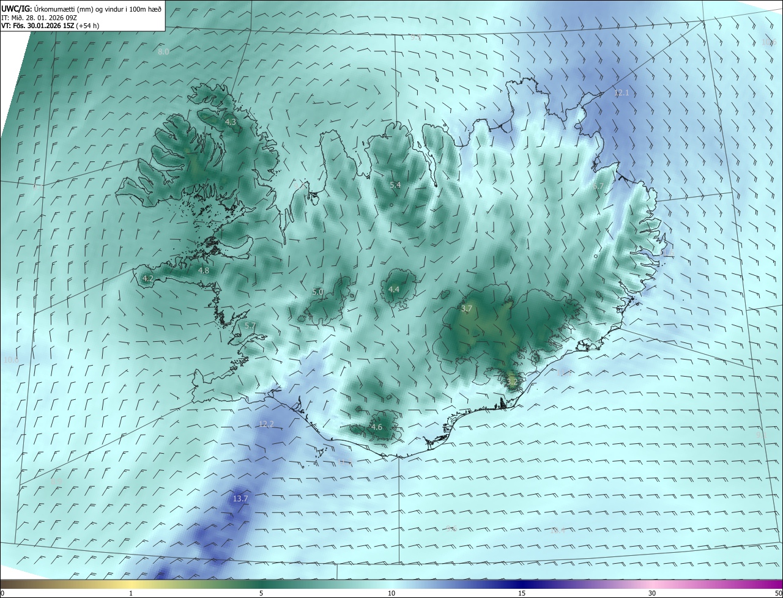The width and height of the screenshot is (783, 598).
Task: Click the 4.2 value at Snæfellsnes tip
Action: click(147, 278)
